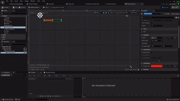The height and width of the screenshot is (101, 180).
Task: Toggle Override Accessible Defaults checkbox
Action: (x=152, y=52)
